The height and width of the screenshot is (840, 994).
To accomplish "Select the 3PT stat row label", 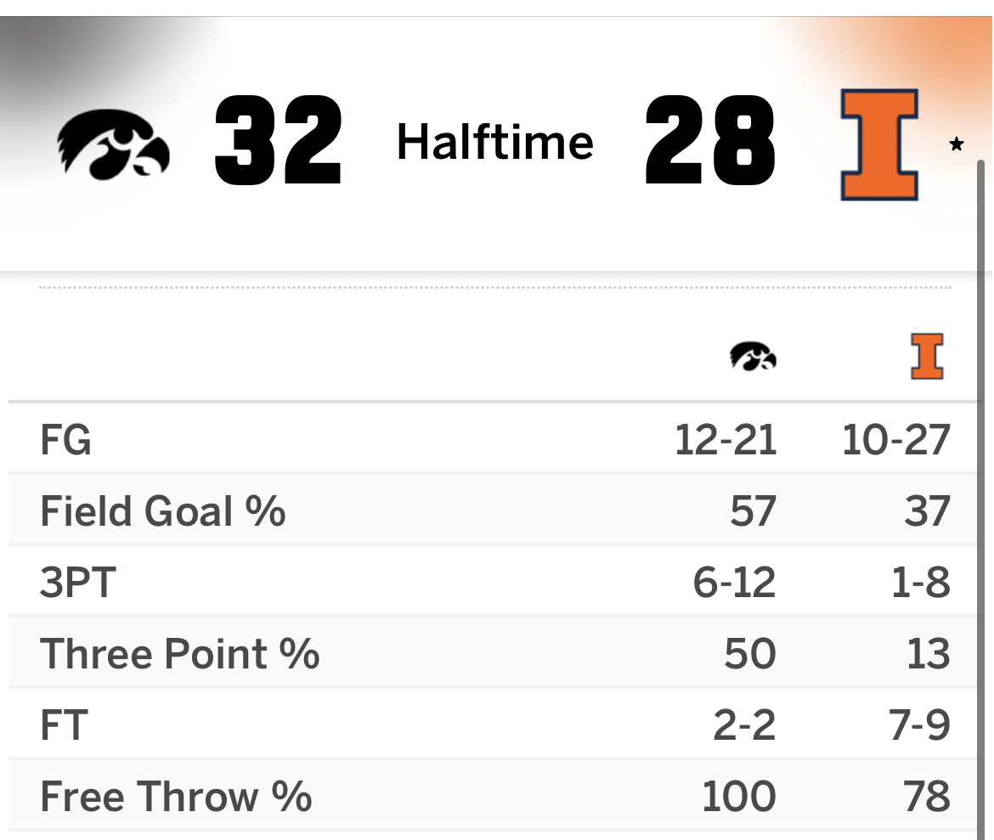I will [78, 583].
